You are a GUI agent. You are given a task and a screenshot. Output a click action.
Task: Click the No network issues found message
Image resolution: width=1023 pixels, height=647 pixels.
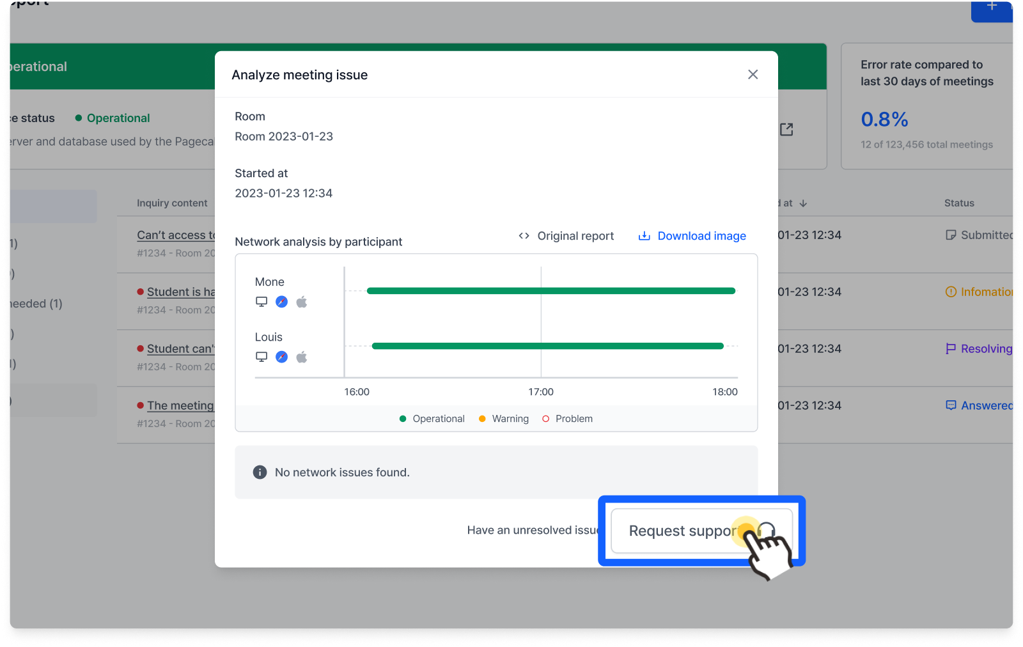coord(342,472)
